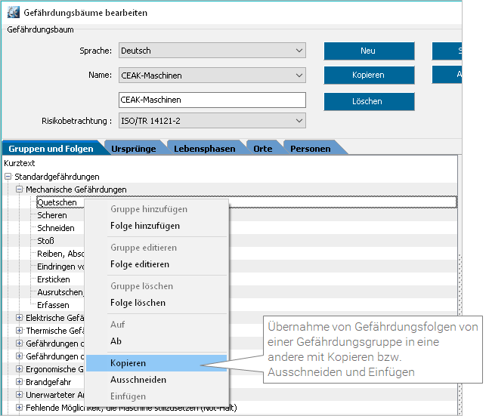Switch to the Ursprünge tab
The width and height of the screenshot is (489, 416).
[x=133, y=149]
